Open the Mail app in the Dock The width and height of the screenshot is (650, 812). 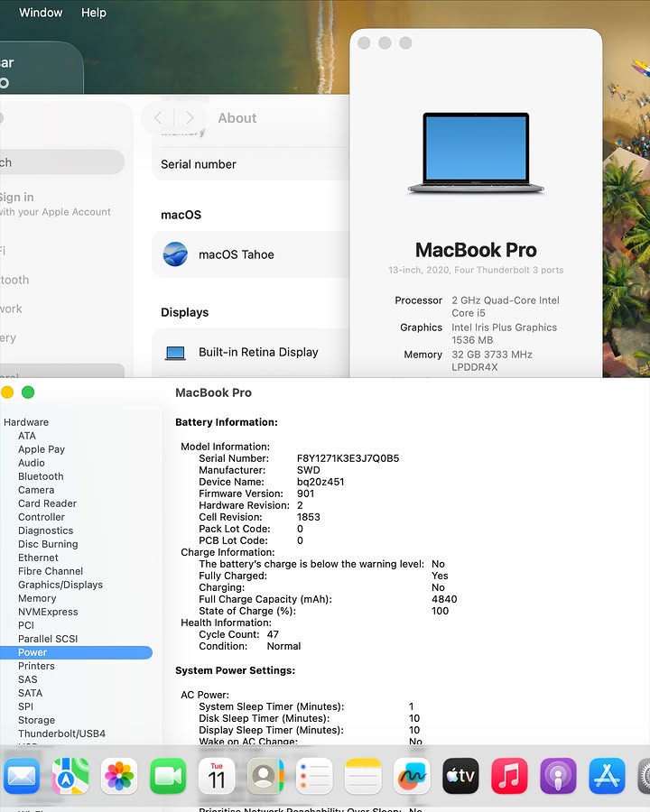tap(22, 776)
